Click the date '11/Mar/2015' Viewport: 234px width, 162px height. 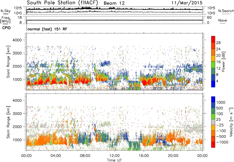click(x=187, y=3)
